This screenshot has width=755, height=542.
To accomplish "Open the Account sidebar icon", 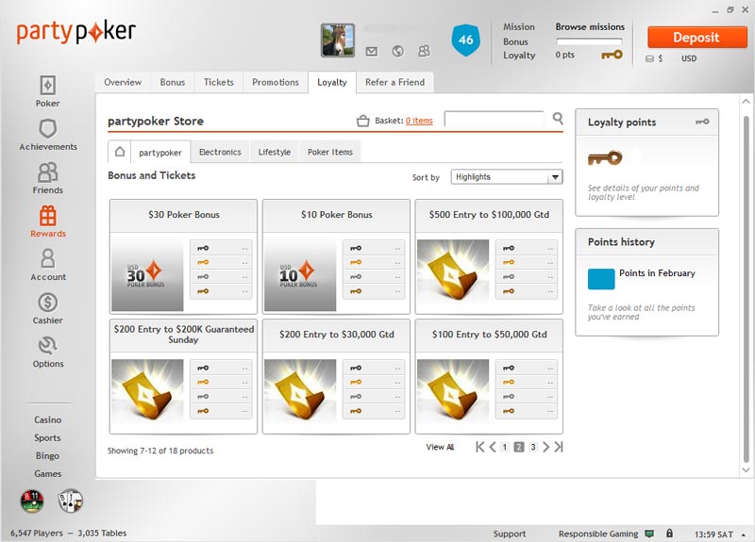I will pos(48,258).
